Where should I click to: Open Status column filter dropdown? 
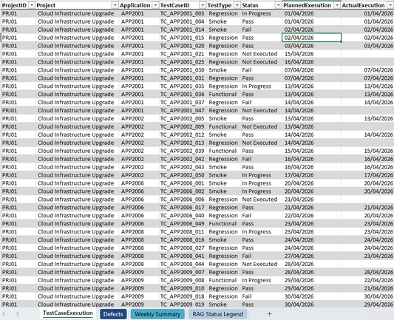[x=278, y=5]
